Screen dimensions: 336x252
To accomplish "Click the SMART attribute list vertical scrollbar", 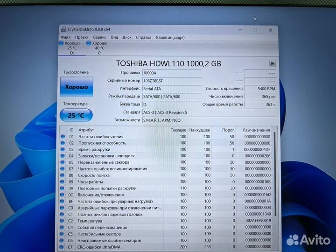I will click(x=275, y=174).
